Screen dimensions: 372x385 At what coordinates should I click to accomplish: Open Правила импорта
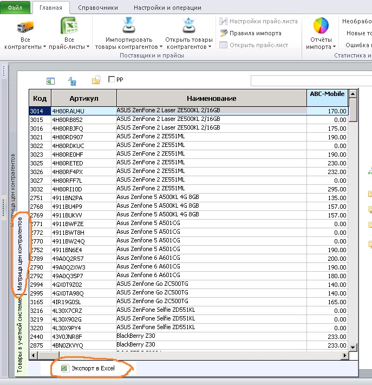[x=251, y=33]
